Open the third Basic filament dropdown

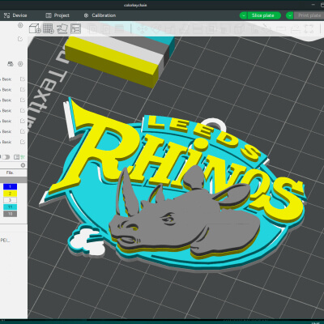pyautogui.click(x=6, y=100)
